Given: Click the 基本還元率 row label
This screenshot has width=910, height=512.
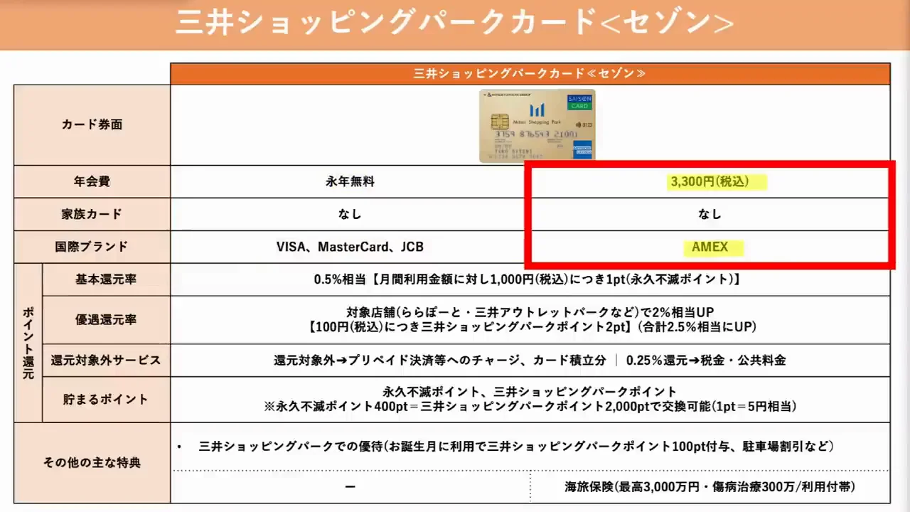Looking at the screenshot, I should [106, 279].
